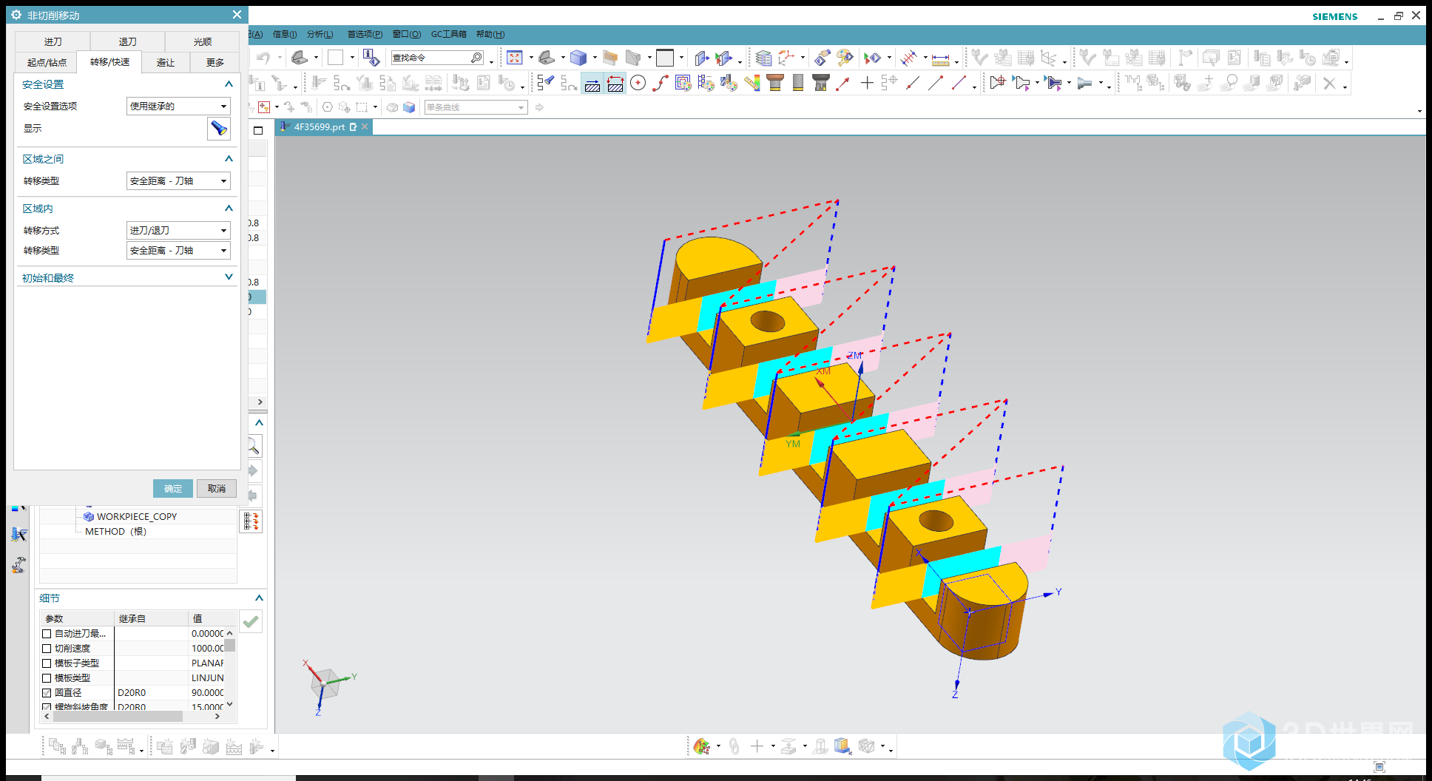Click the safety display flashlight icon
The height and width of the screenshot is (781, 1432).
219,129
